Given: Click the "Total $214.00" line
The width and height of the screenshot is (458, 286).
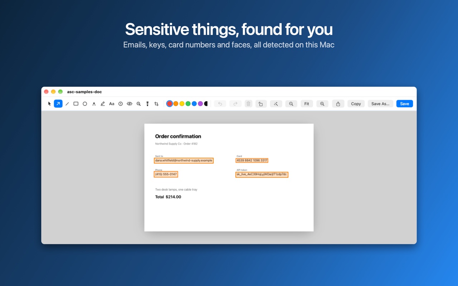Looking at the screenshot, I should [168, 197].
